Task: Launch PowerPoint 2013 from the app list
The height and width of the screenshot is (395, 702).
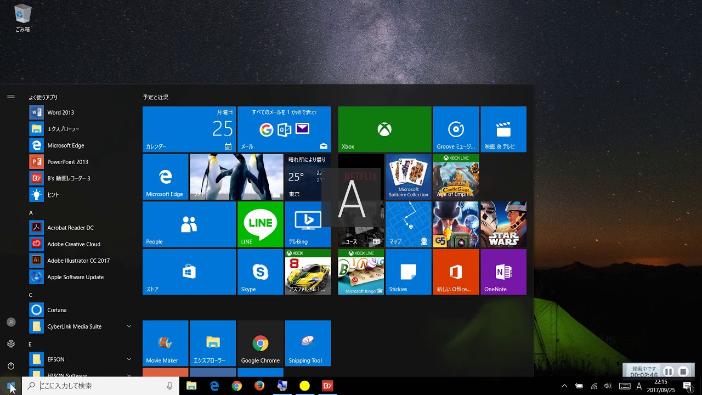Action: click(x=81, y=162)
